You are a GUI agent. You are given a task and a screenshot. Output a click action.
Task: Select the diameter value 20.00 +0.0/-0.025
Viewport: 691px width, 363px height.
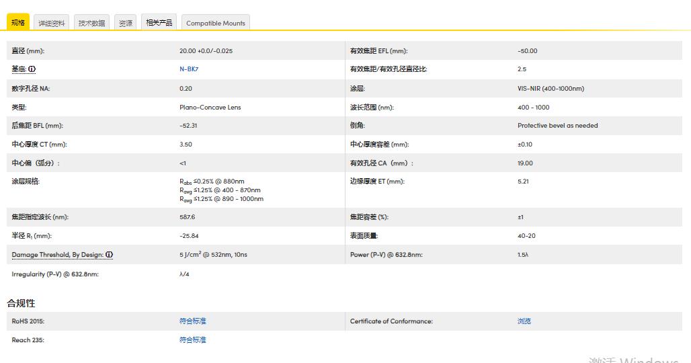coord(206,50)
